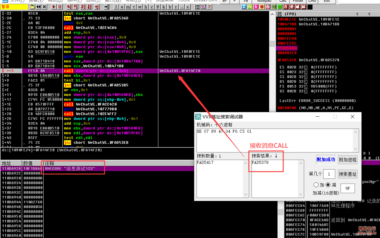Select the dump row with UNICODE "消息测试123"
This screenshot has height=238, width=380.
pyautogui.click(x=139, y=169)
